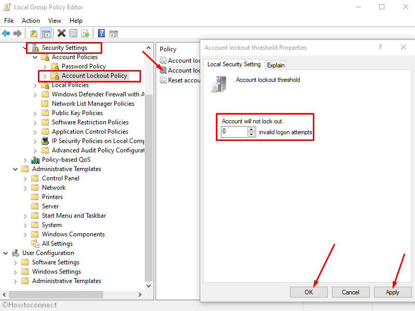Click the Properties toolbar icon
Screen dimensions: 415x311
[x=73, y=33]
